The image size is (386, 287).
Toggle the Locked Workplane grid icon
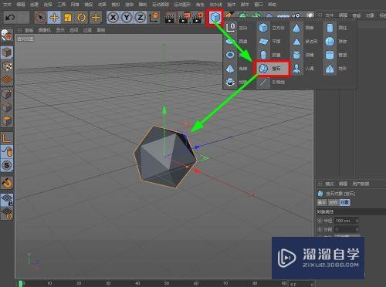tap(7, 200)
